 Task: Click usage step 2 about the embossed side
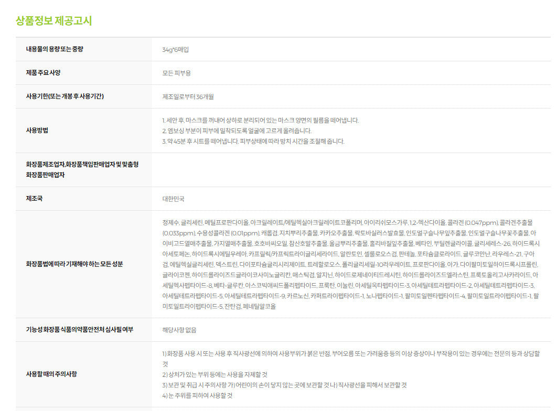point(237,131)
